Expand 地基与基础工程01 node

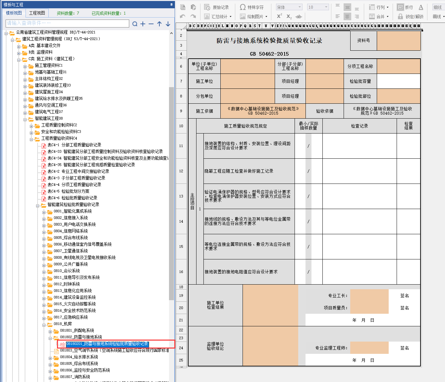pyautogui.click(x=26, y=73)
